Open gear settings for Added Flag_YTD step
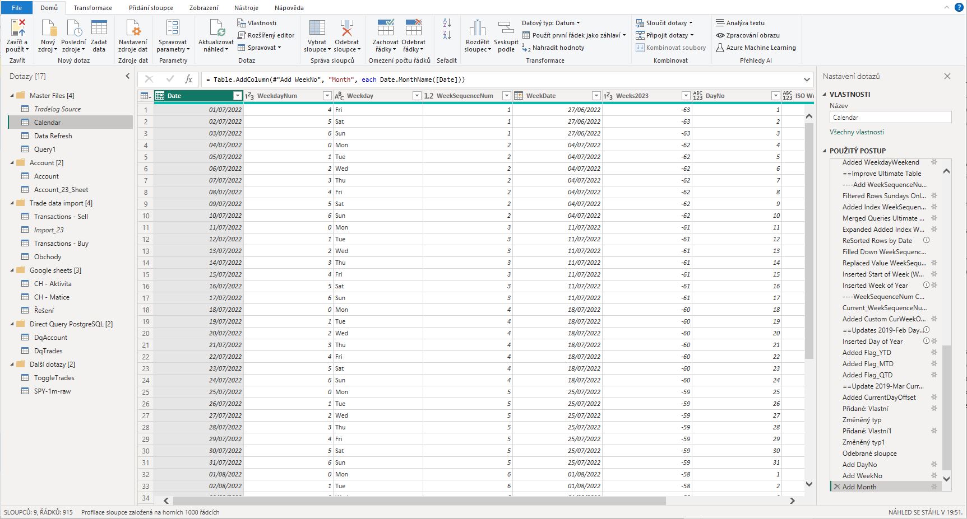The image size is (967, 519). coord(934,353)
